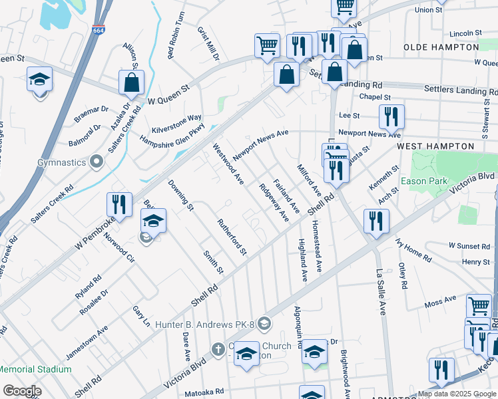Click the Smith St label
This screenshot has height=399, width=498.
point(214,262)
